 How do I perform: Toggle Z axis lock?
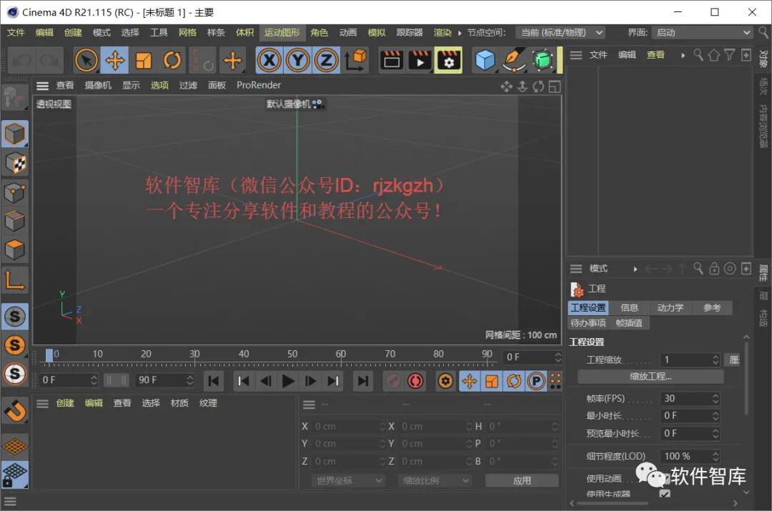pos(326,61)
